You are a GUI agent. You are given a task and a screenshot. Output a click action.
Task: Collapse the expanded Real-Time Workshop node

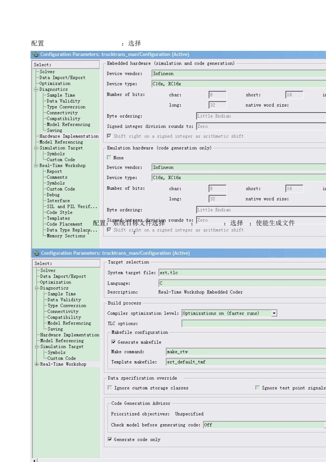(x=36, y=166)
